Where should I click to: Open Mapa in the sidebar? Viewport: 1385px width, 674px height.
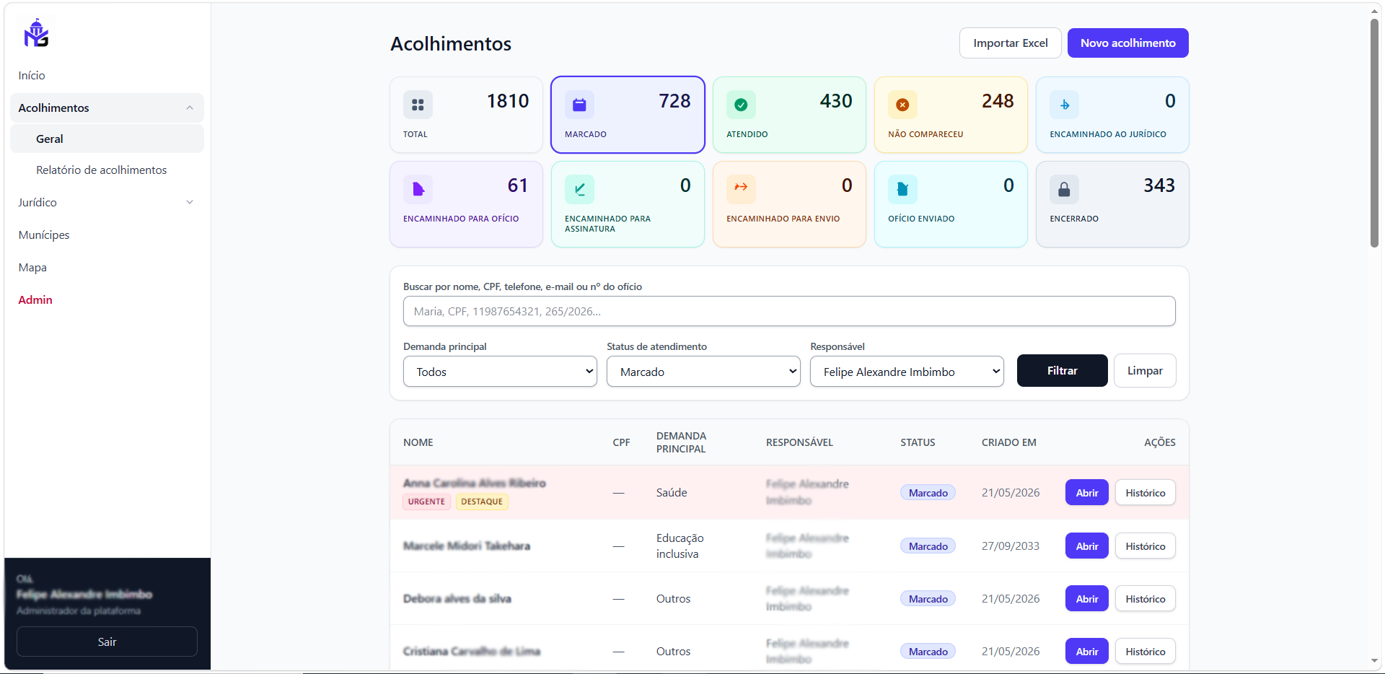pyautogui.click(x=32, y=267)
